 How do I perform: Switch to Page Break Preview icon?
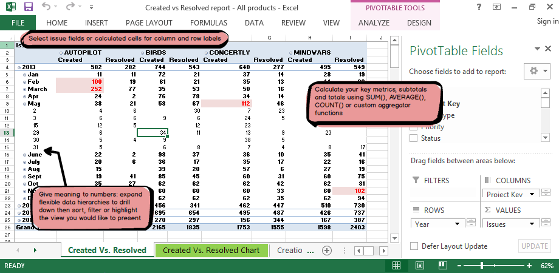tap(443, 266)
